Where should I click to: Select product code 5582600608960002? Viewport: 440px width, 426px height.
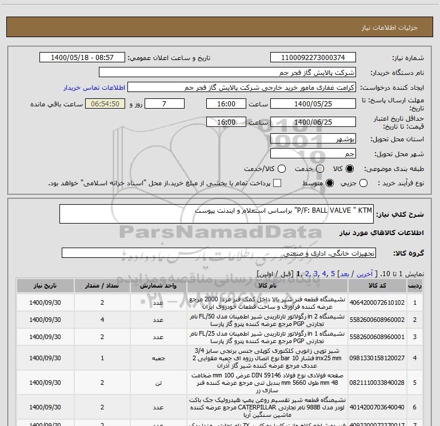377,320
